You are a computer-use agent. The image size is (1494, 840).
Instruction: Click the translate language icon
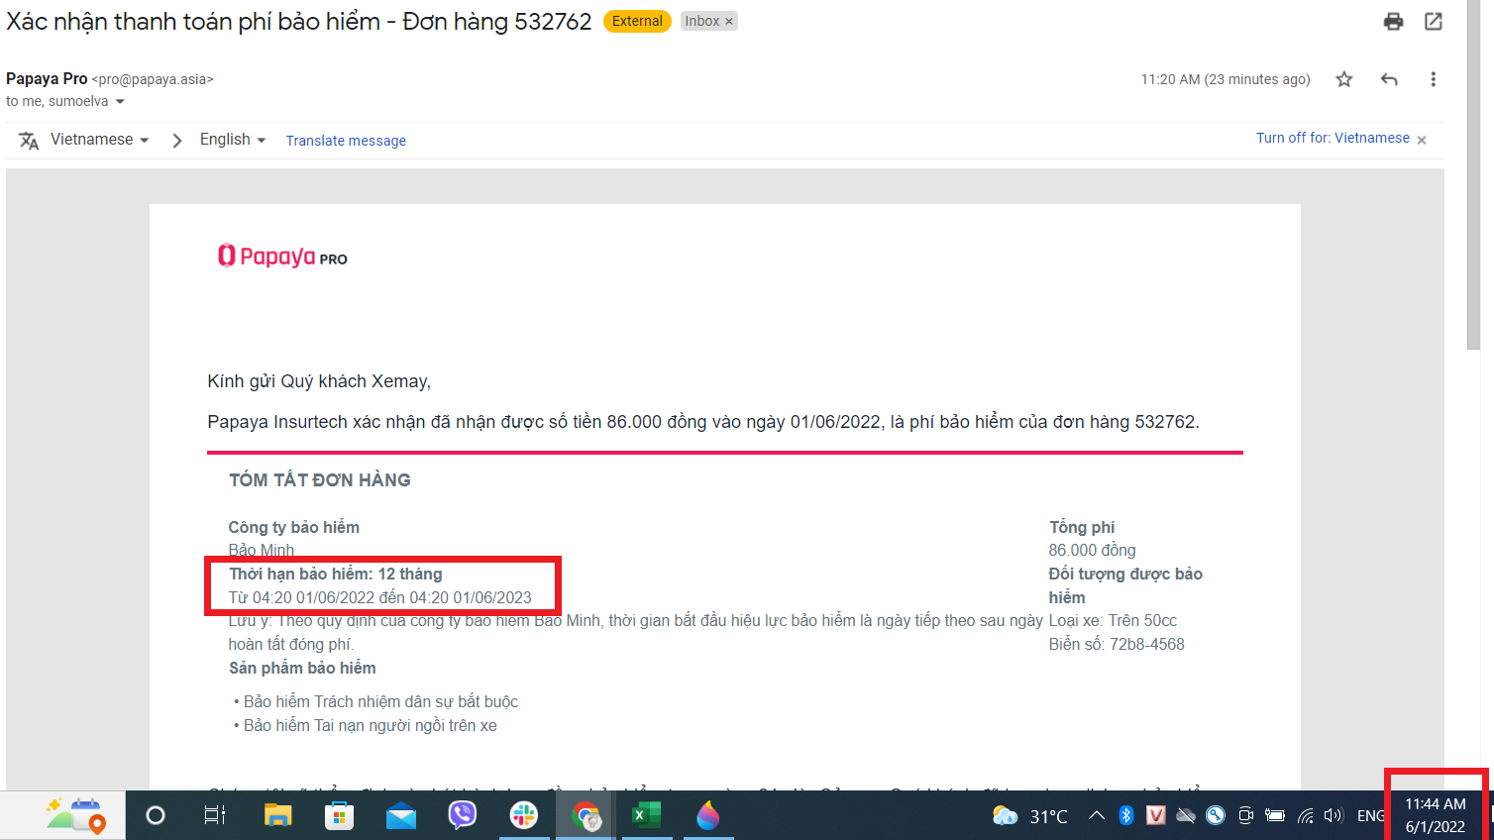point(29,141)
